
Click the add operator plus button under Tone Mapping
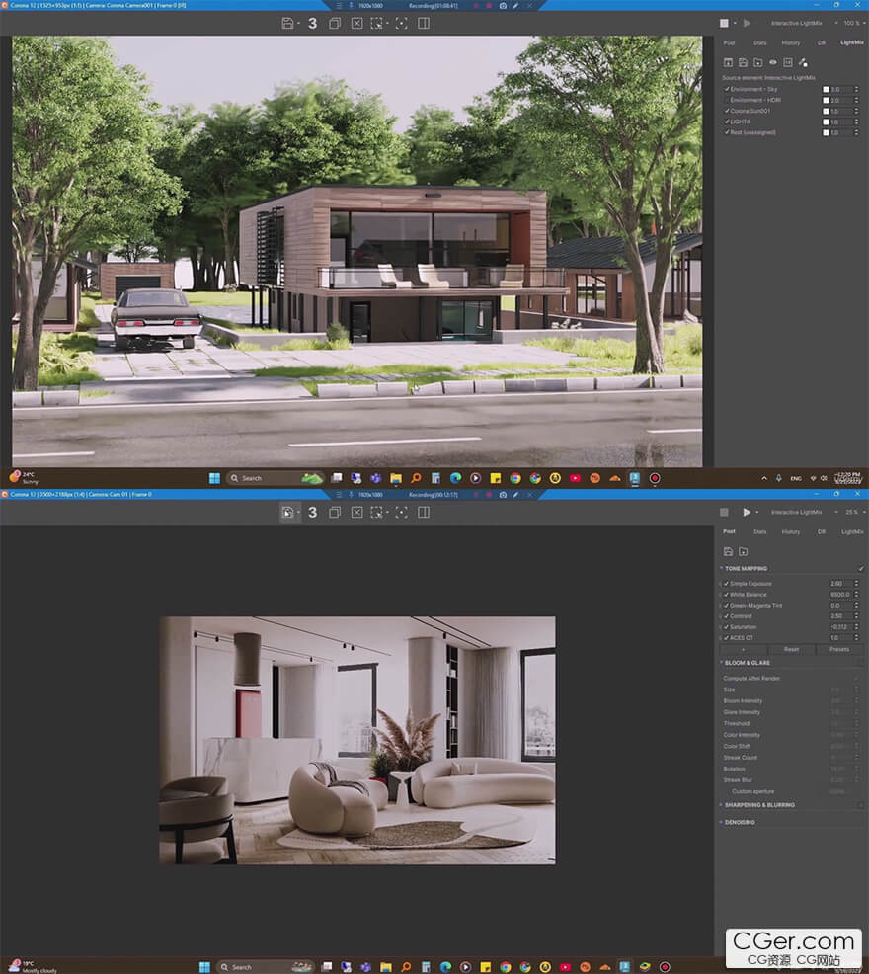click(x=744, y=649)
